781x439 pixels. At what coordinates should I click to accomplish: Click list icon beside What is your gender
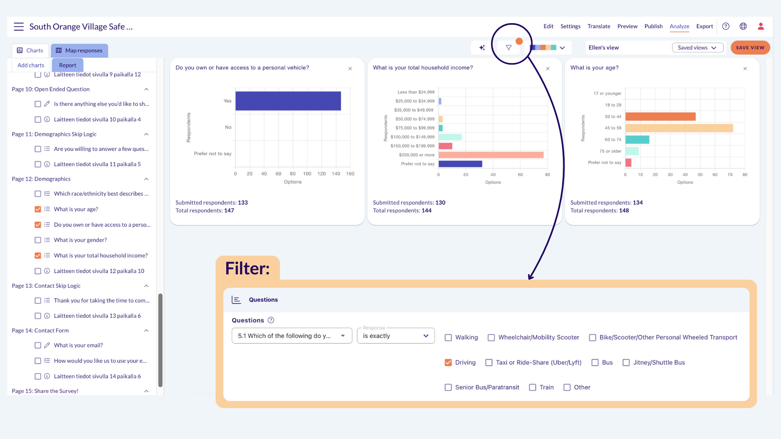[47, 240]
